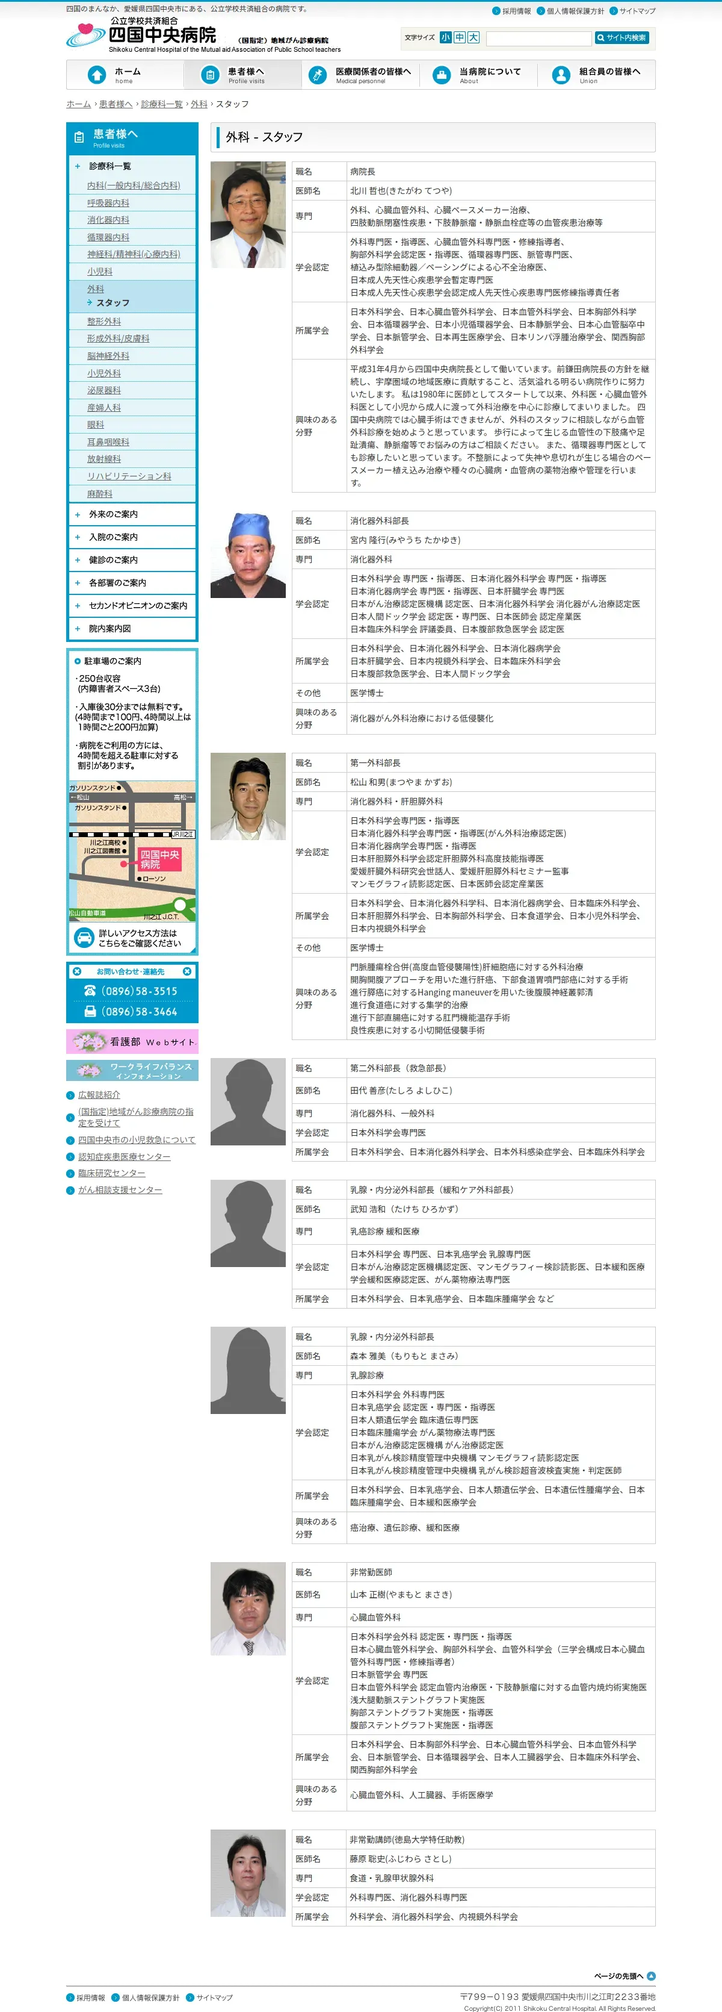Screen dimensions: 722x2012
Task: Focus the site search input field
Action: click(538, 37)
